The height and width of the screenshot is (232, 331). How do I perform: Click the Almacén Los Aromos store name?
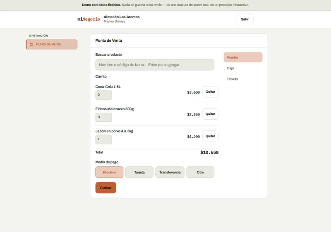[122, 17]
